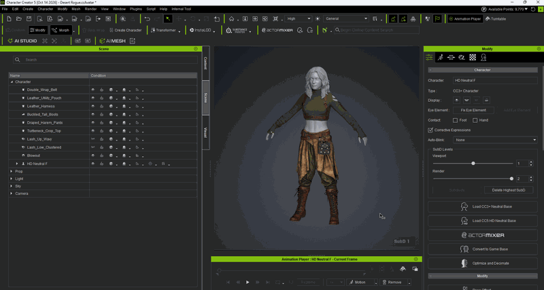Click the Animation Player timeline scrubber
The width and height of the screenshot is (544, 290).
(x=219, y=270)
